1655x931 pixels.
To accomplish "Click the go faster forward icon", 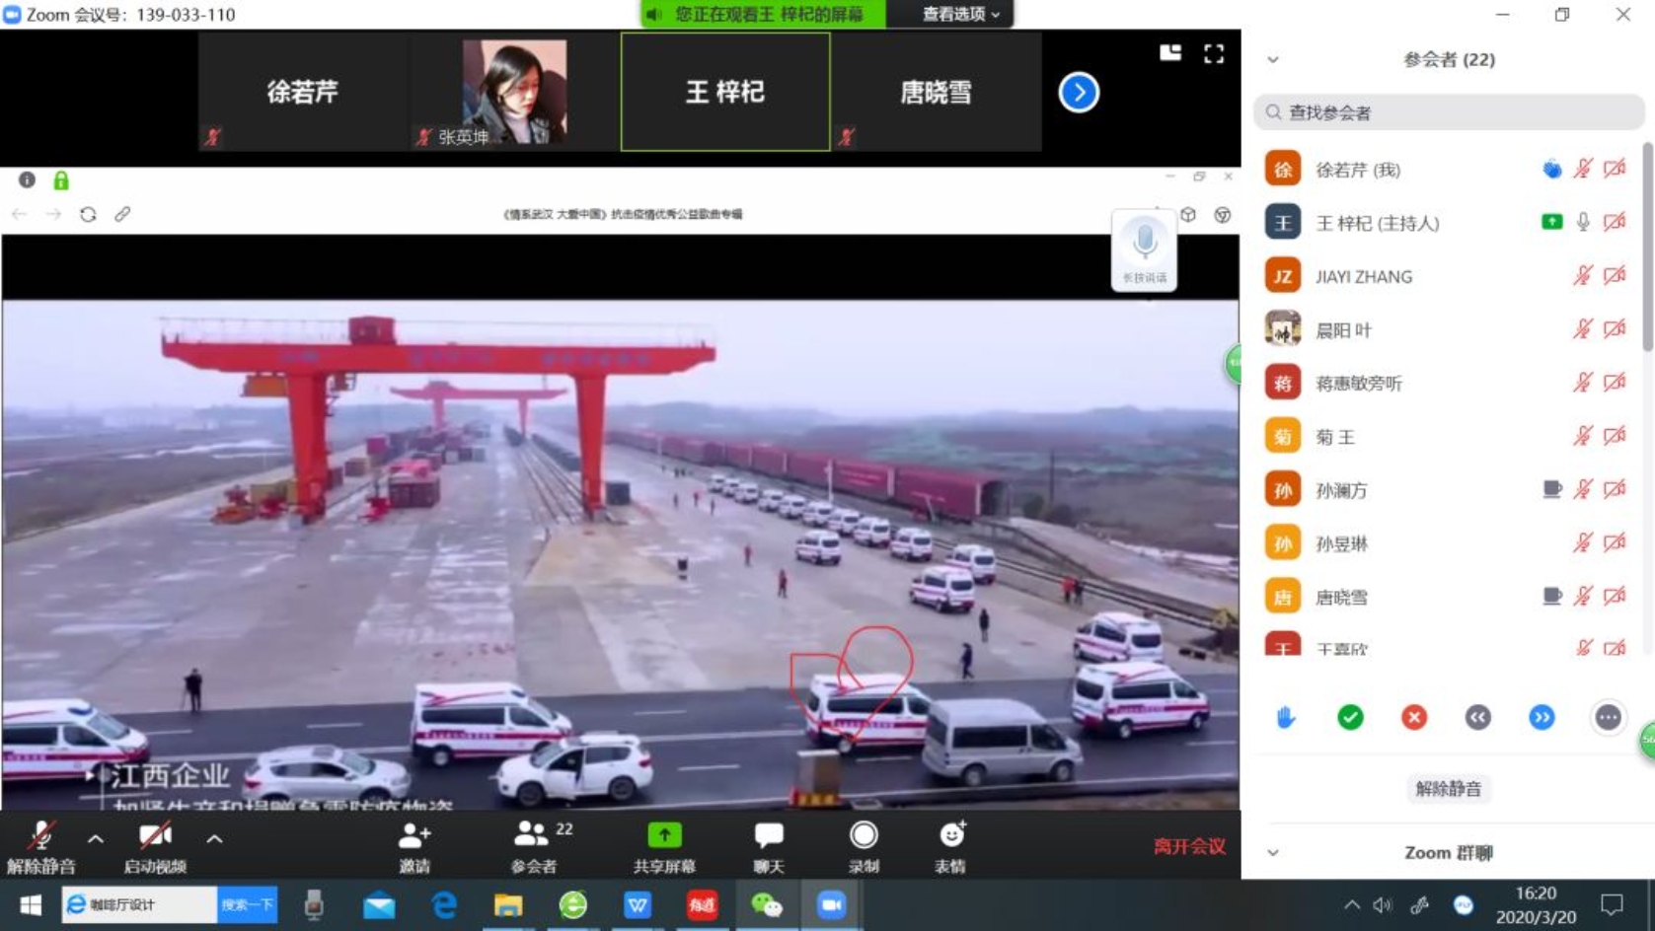I will pos(1542,718).
